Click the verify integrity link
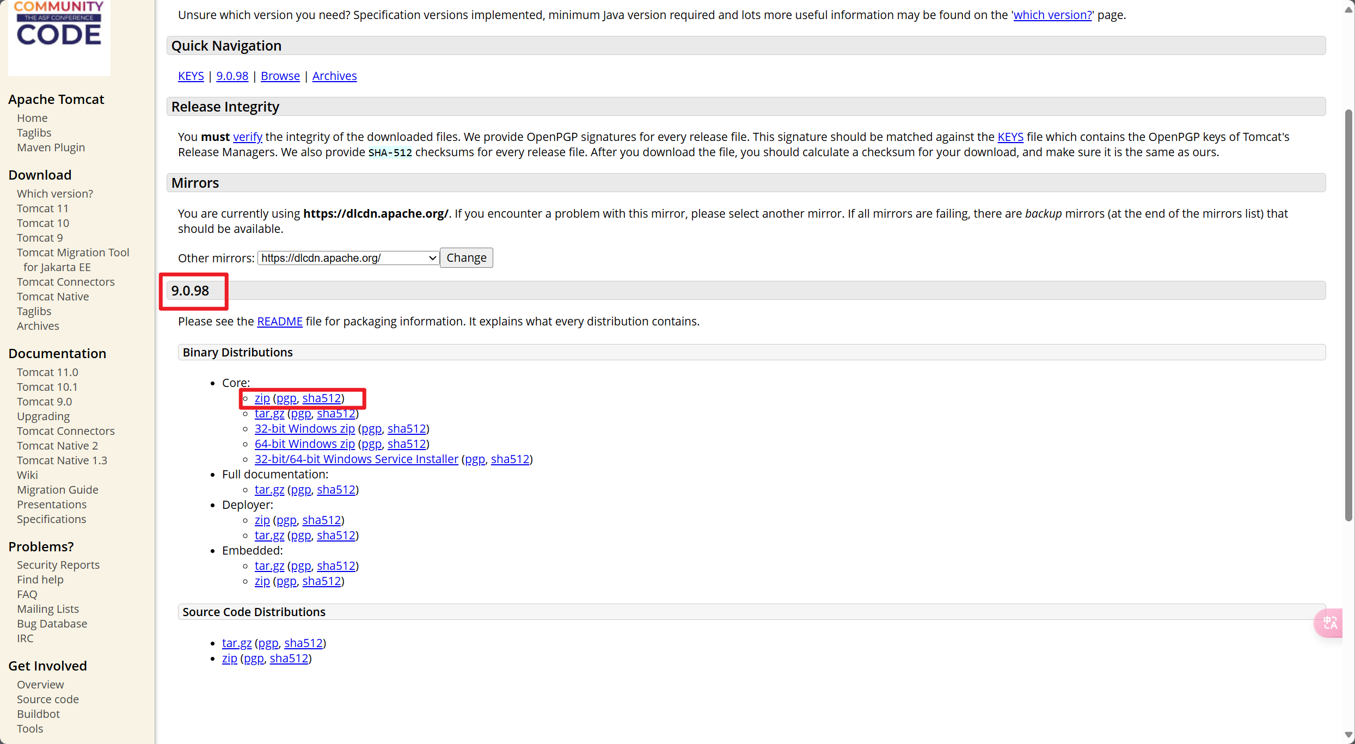This screenshot has width=1355, height=744. click(x=247, y=137)
